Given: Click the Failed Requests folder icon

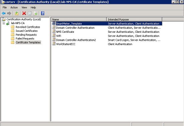Looking at the screenshot, I should click(x=13, y=38).
